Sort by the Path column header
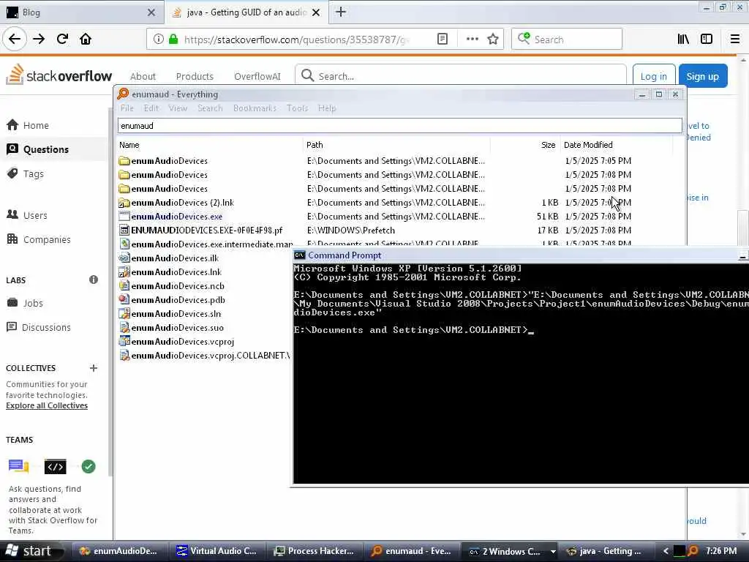Image resolution: width=749 pixels, height=562 pixels. pos(396,145)
